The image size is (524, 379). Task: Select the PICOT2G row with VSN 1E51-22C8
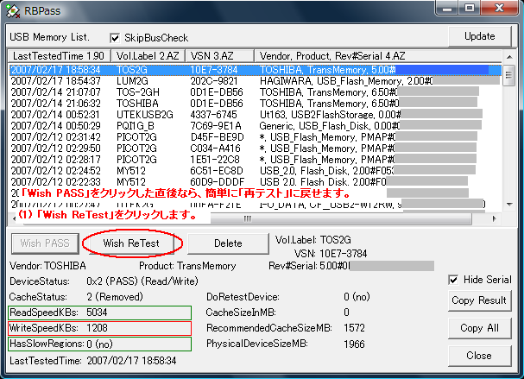[x=256, y=160]
